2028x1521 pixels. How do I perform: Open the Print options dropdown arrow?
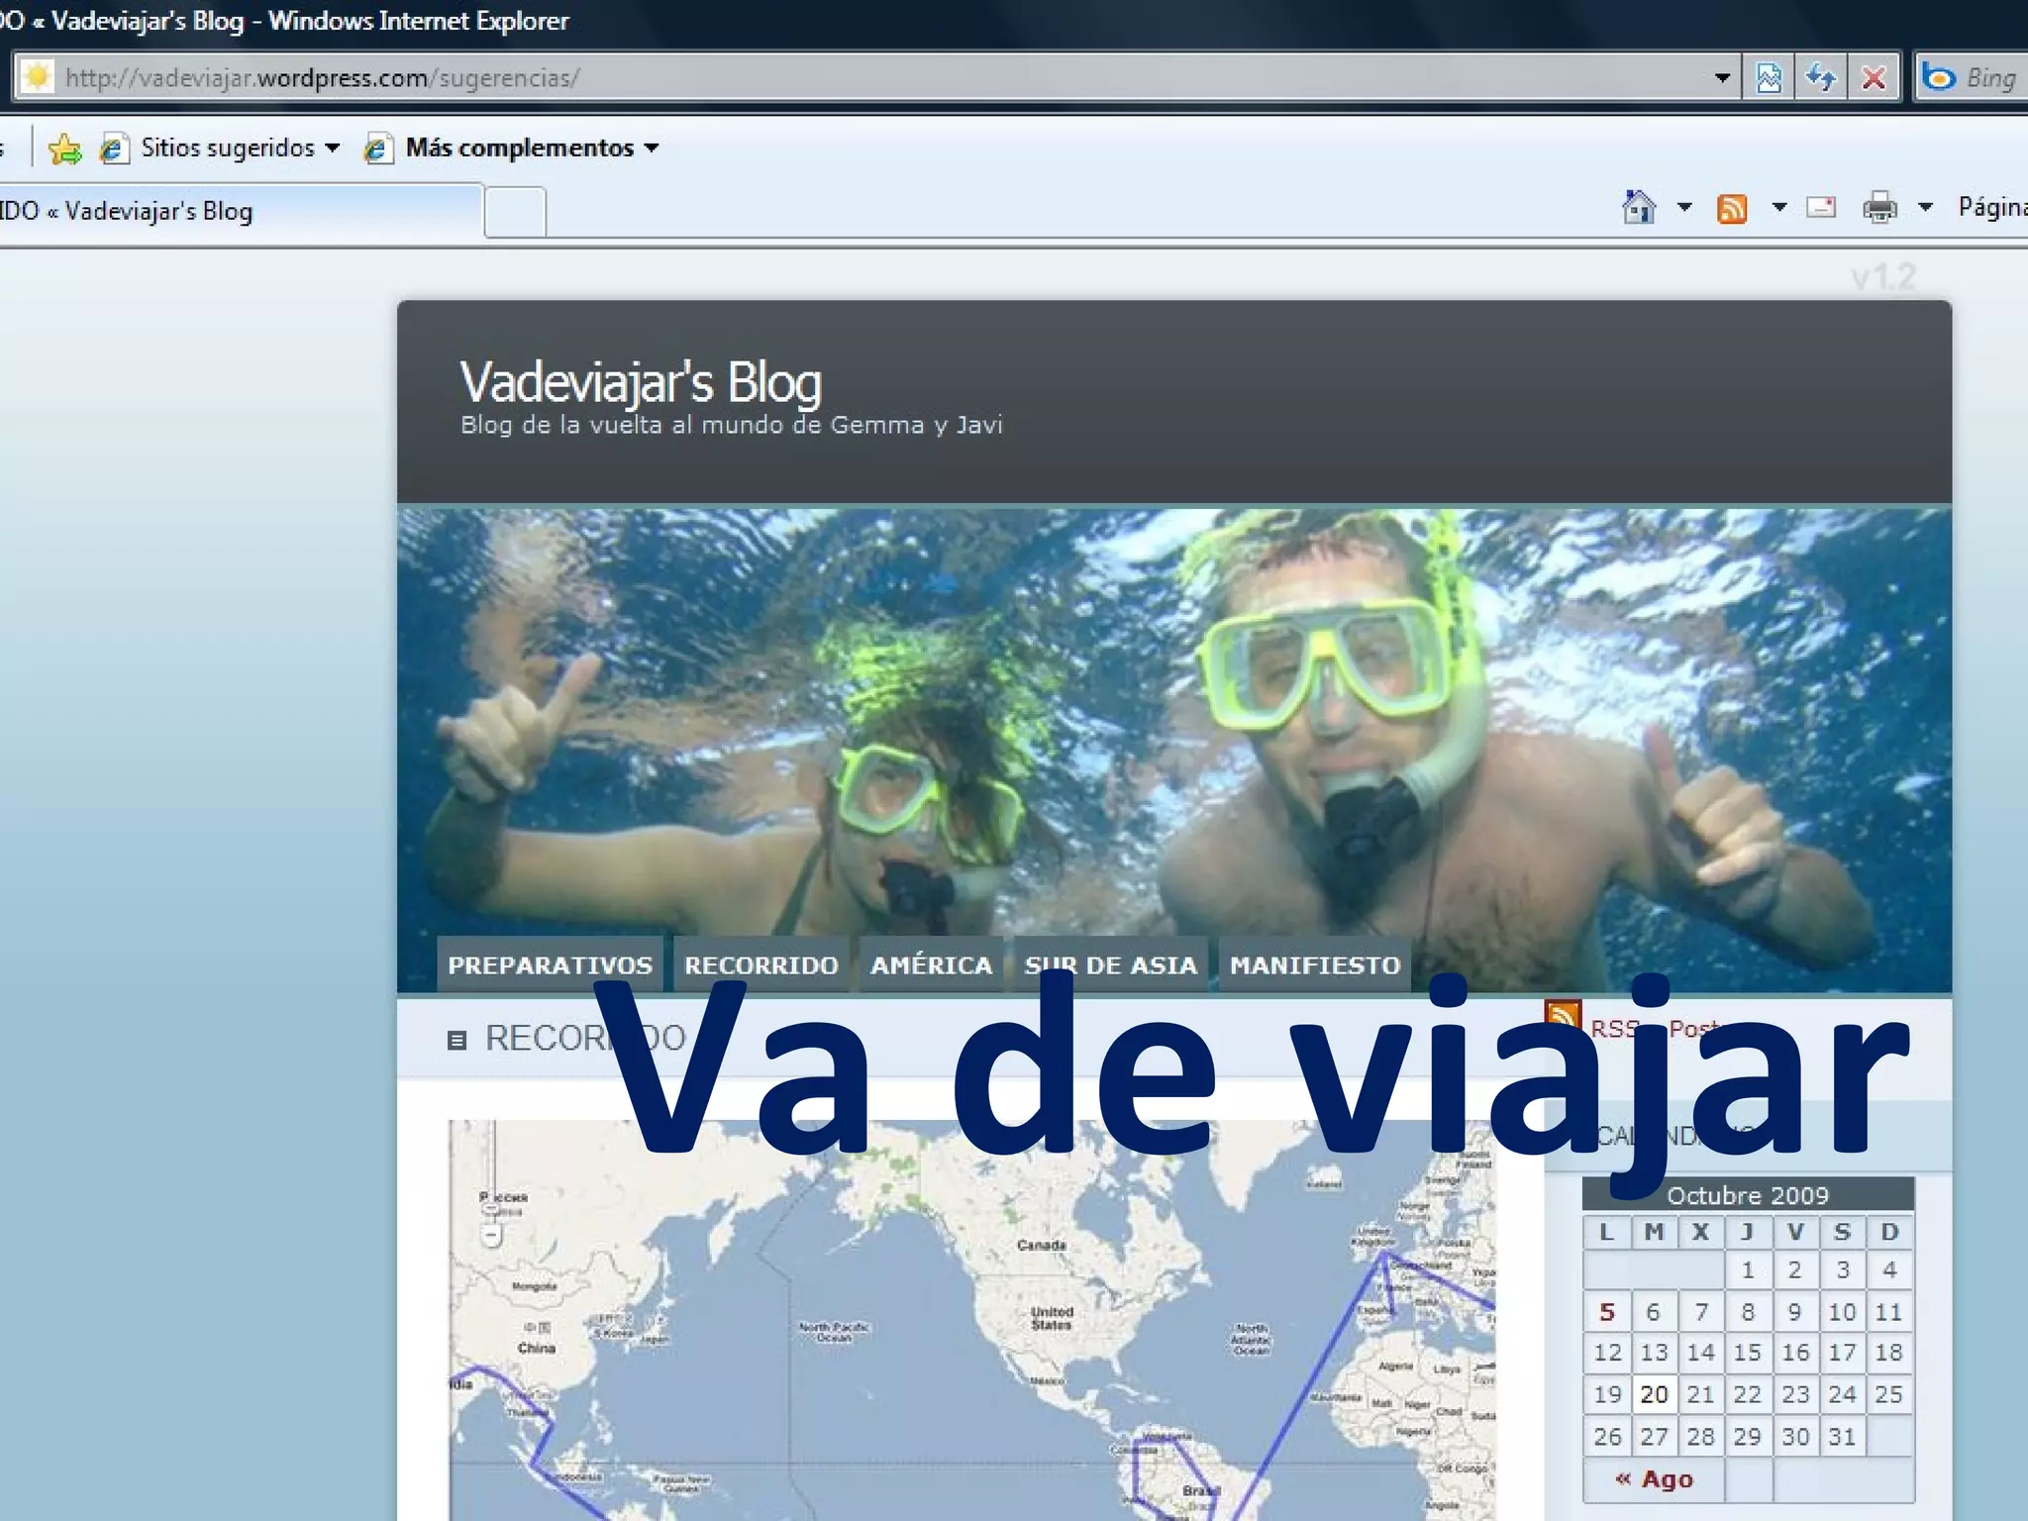point(1925,208)
